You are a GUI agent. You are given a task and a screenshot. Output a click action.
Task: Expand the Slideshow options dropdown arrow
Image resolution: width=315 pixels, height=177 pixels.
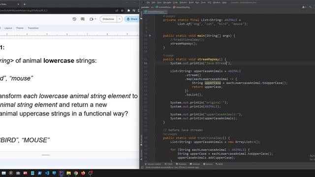[x=120, y=19]
